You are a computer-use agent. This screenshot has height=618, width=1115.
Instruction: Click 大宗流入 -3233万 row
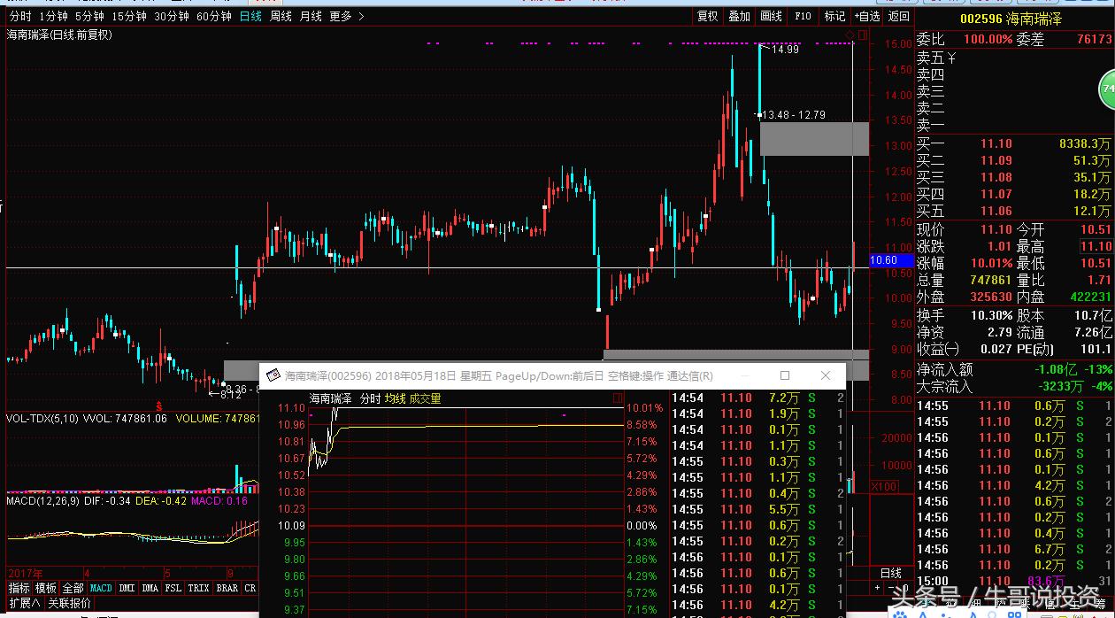coord(1014,386)
